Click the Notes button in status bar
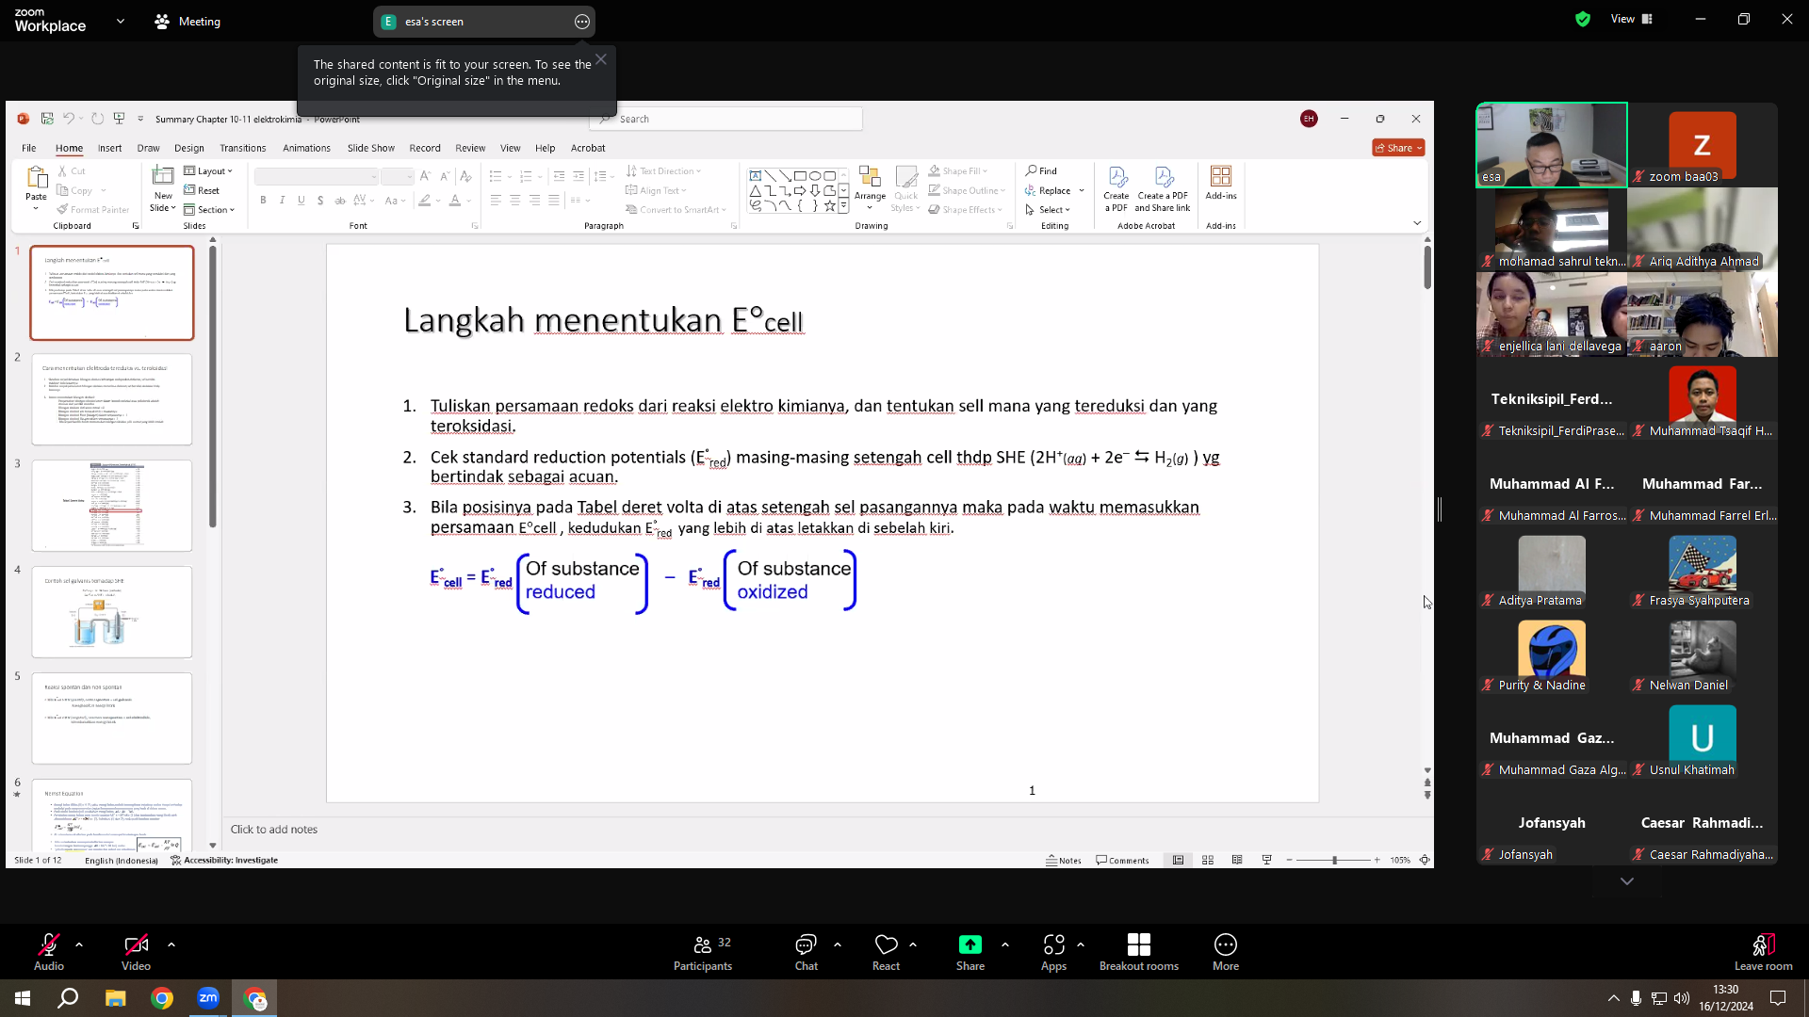 coord(1064,861)
